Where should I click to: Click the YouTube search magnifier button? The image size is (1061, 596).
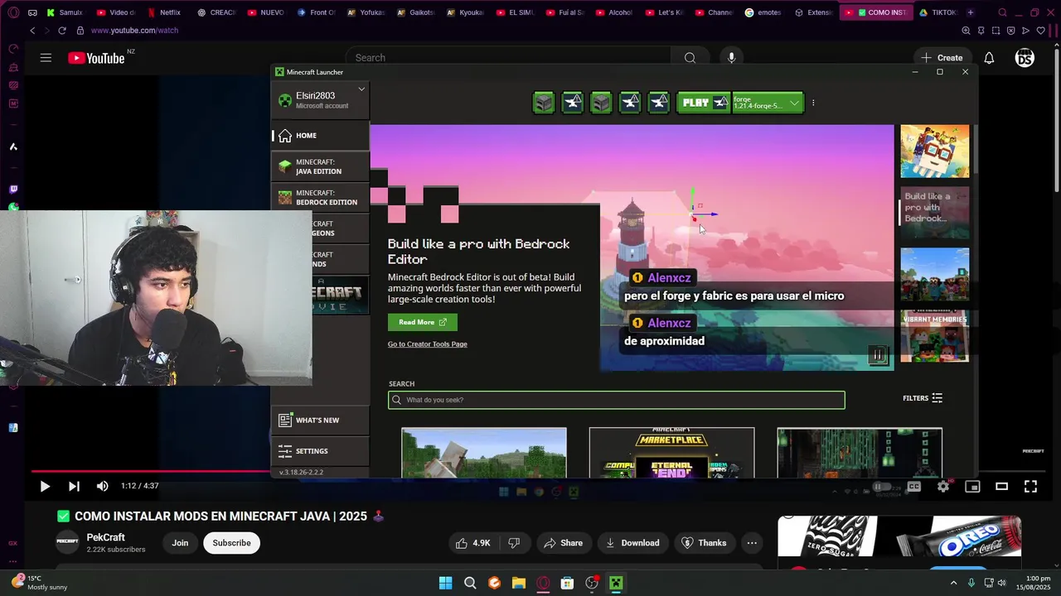pos(690,58)
